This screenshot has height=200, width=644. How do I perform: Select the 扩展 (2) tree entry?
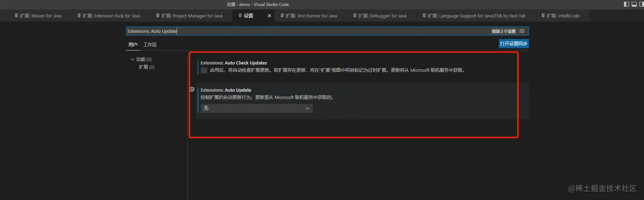pyautogui.click(x=147, y=67)
